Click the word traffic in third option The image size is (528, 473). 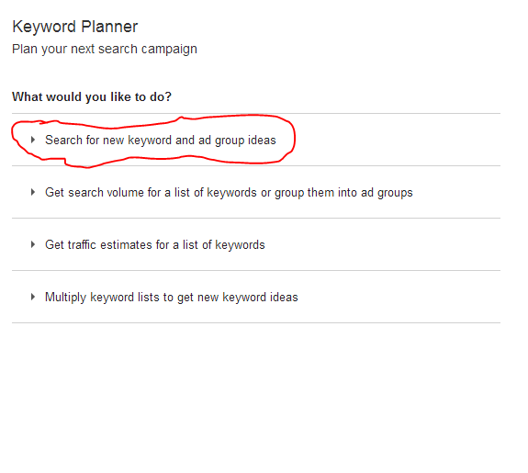(82, 245)
